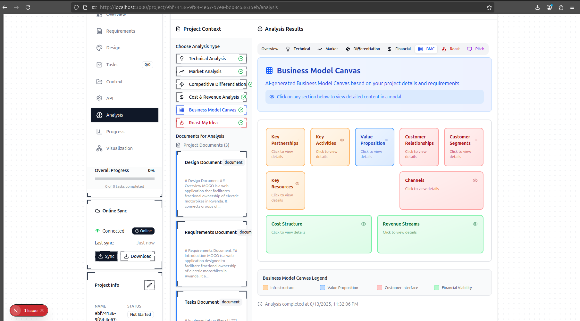Click checkmark icon beside Market Analysis
This screenshot has height=321, width=580.
click(x=241, y=71)
